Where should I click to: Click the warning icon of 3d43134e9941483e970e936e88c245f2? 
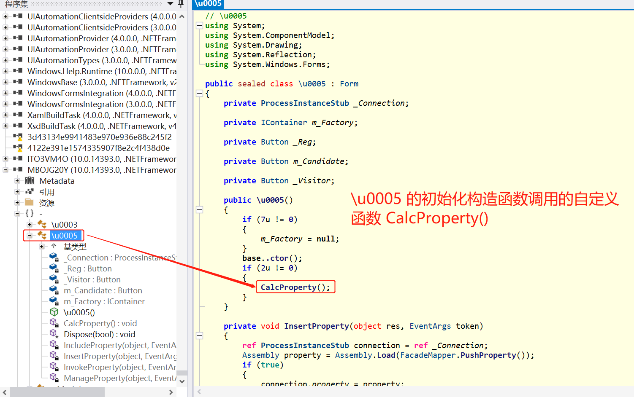pyautogui.click(x=18, y=137)
